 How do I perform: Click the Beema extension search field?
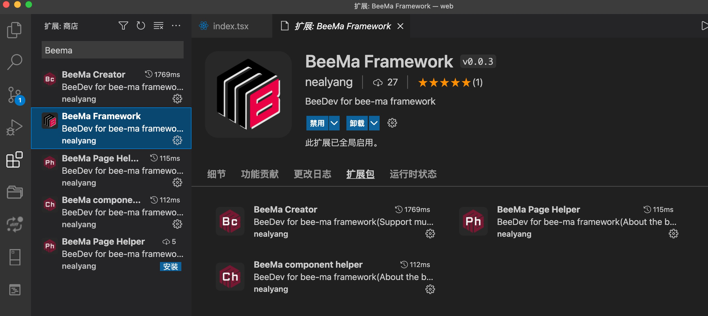coord(112,50)
